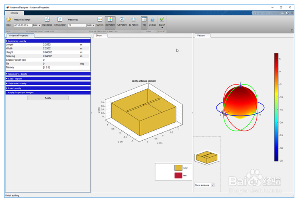Click the Undo icon in quick access bar
Viewport: 298px width, 201px height.
(274, 13)
